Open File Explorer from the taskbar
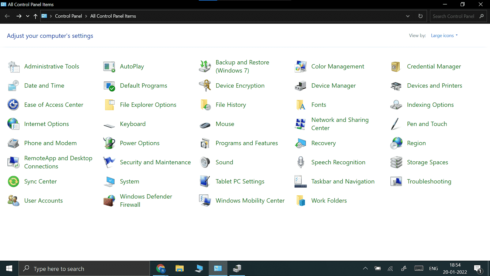Screen dimensions: 490x276 click(179, 269)
